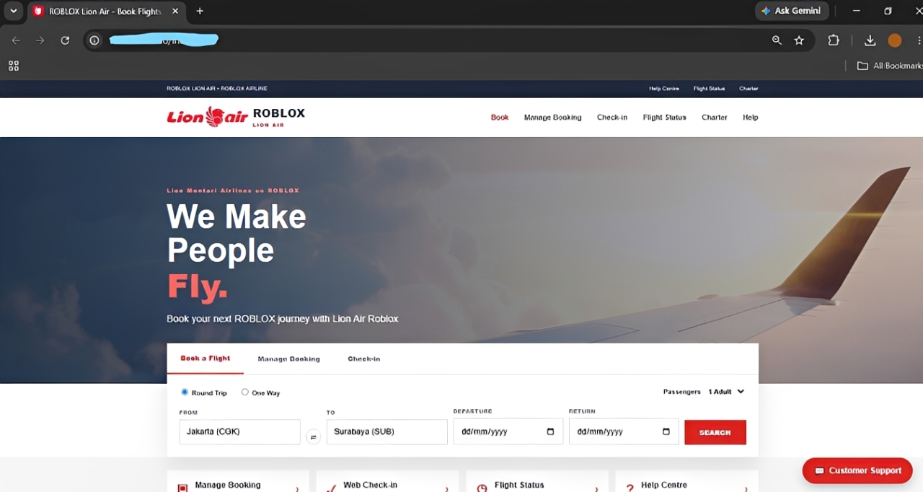The width and height of the screenshot is (923, 492).
Task: Click 'ROBLOX LION AIR • ROBLOX AIRLINE' text
Action: pyautogui.click(x=217, y=89)
